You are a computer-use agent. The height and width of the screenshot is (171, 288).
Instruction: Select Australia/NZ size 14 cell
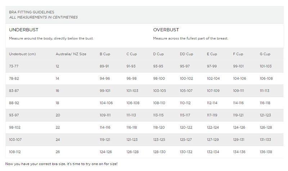[x=58, y=78]
